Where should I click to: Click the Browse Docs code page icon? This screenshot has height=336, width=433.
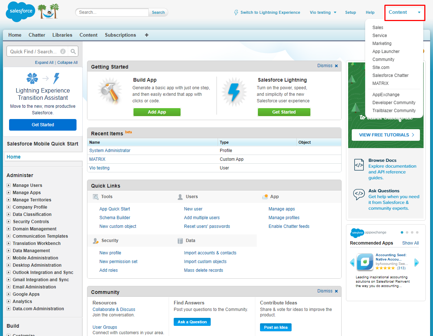[359, 165]
